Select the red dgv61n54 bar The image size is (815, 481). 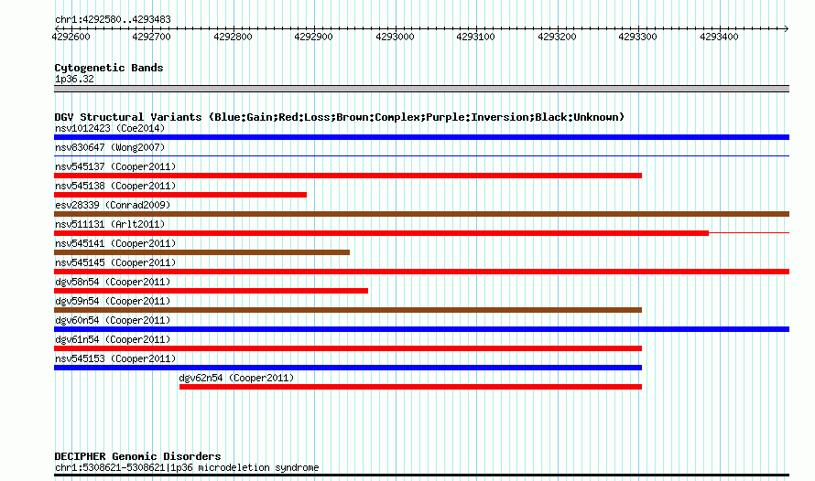coord(348,348)
